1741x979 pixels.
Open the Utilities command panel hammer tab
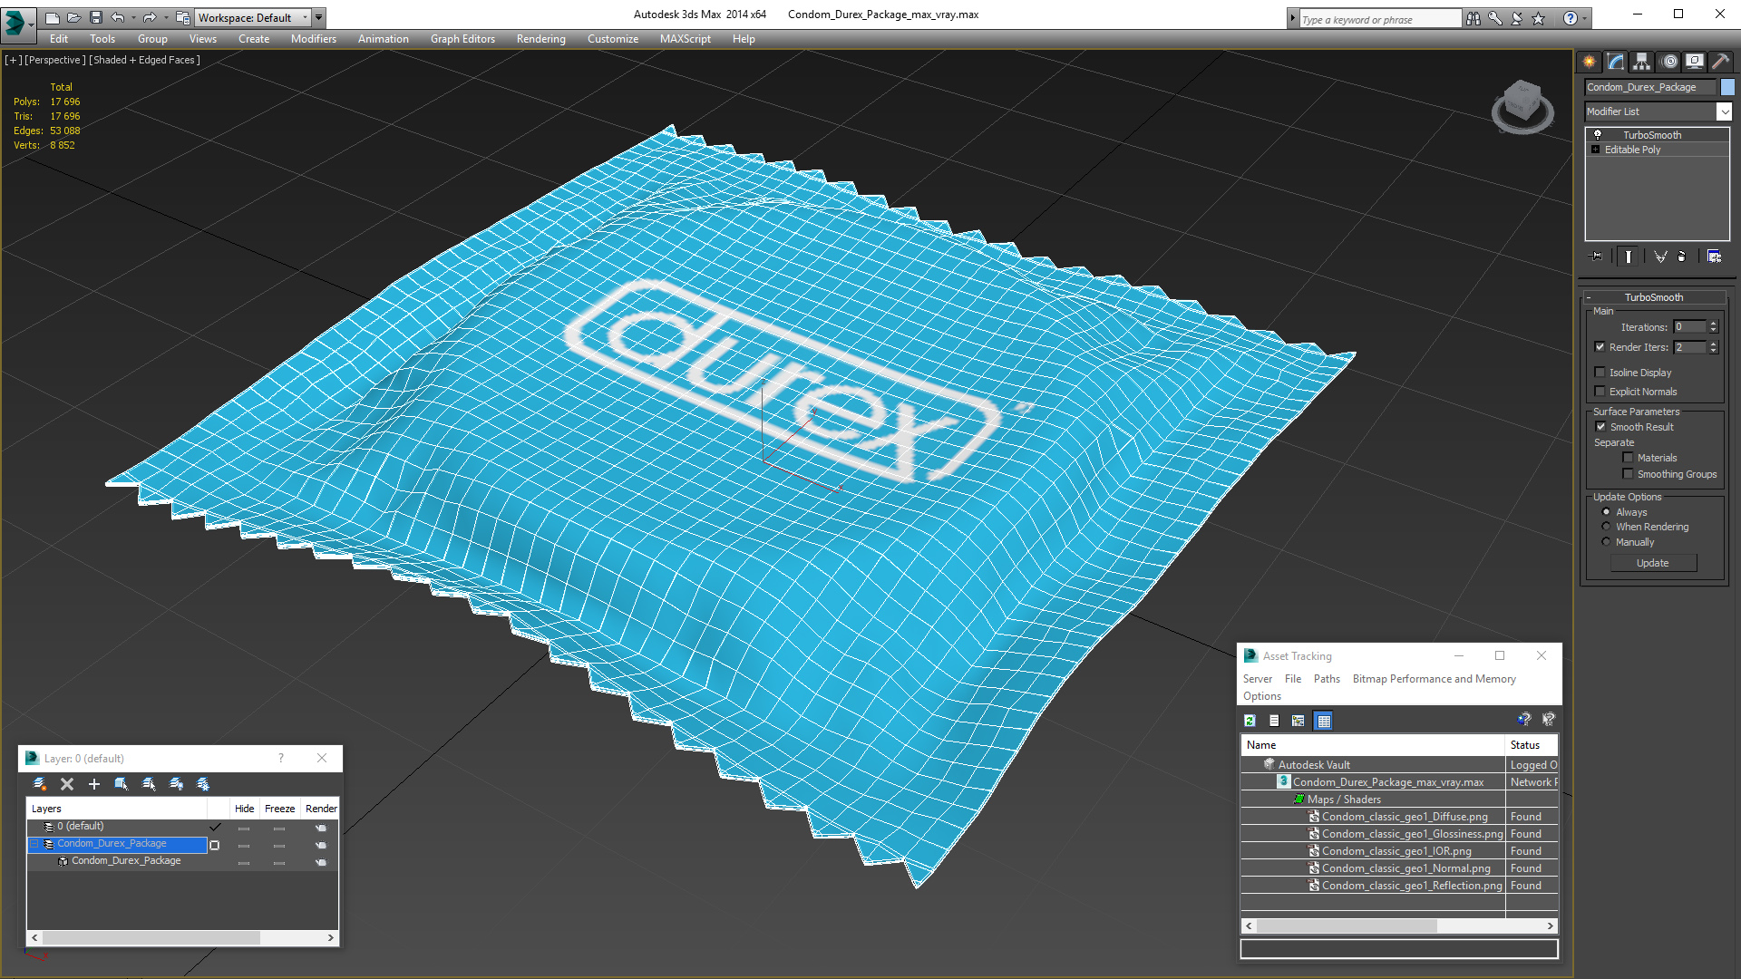click(1720, 62)
